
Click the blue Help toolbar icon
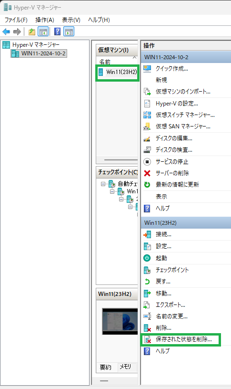(58, 32)
